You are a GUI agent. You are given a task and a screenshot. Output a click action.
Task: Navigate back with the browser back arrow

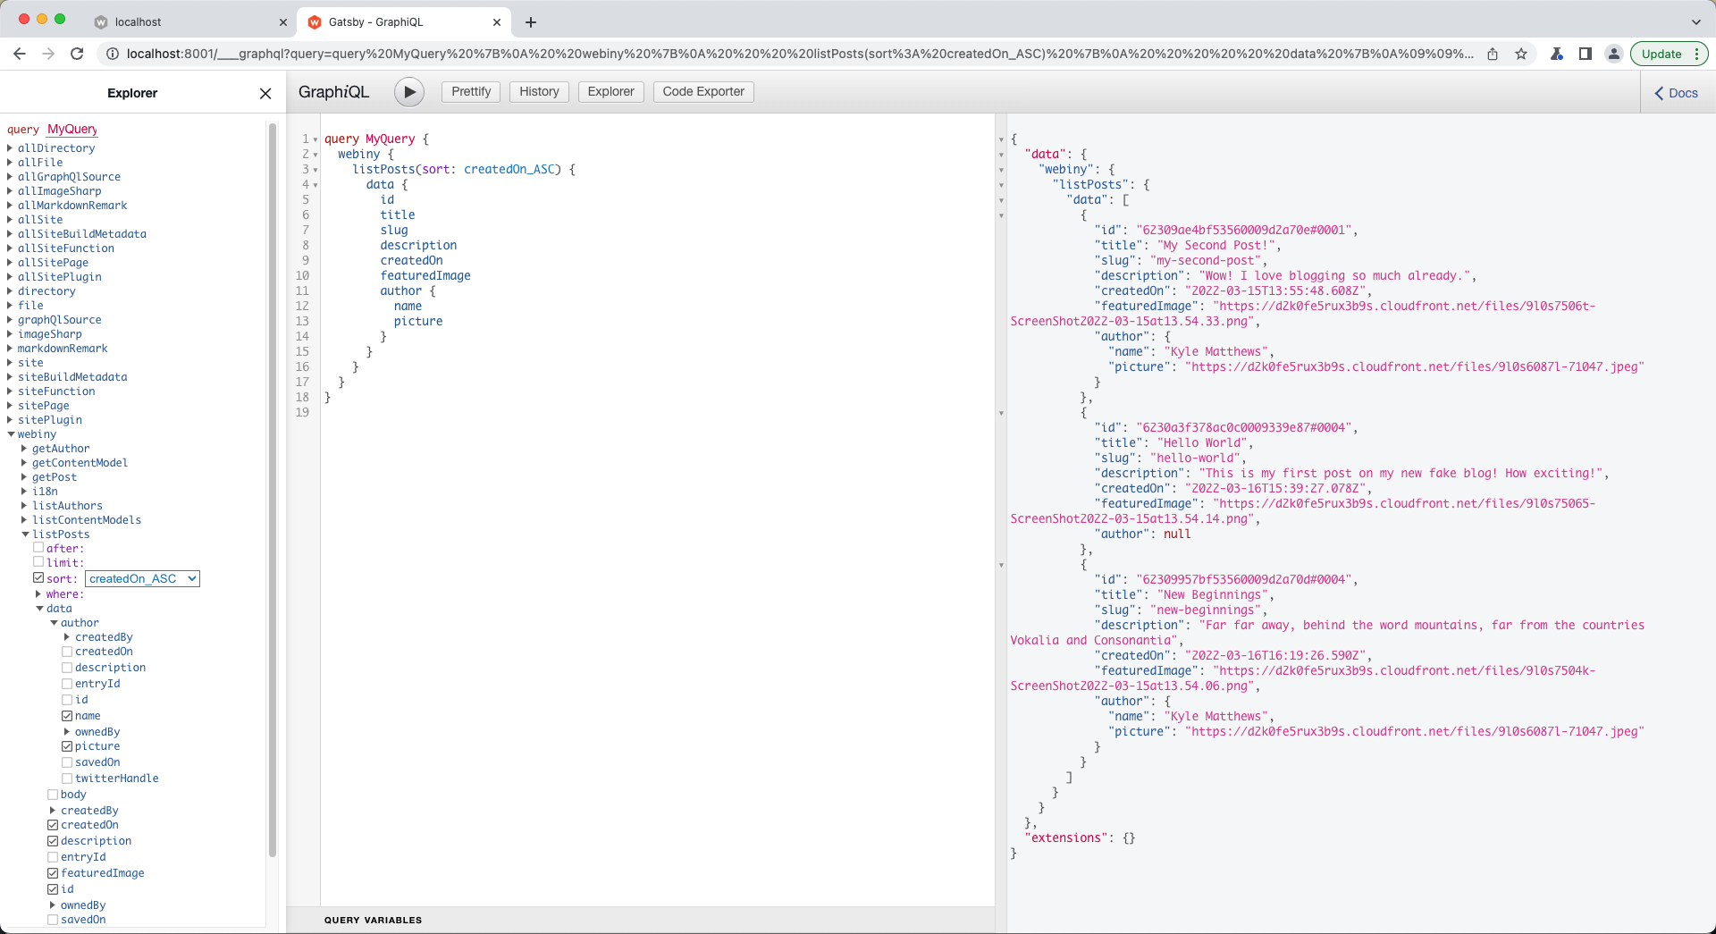(x=20, y=54)
